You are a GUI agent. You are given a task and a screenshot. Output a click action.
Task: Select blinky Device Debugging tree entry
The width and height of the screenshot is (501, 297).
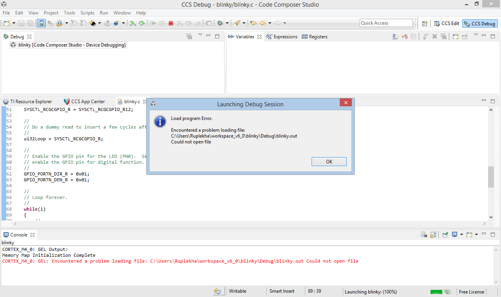coord(68,45)
